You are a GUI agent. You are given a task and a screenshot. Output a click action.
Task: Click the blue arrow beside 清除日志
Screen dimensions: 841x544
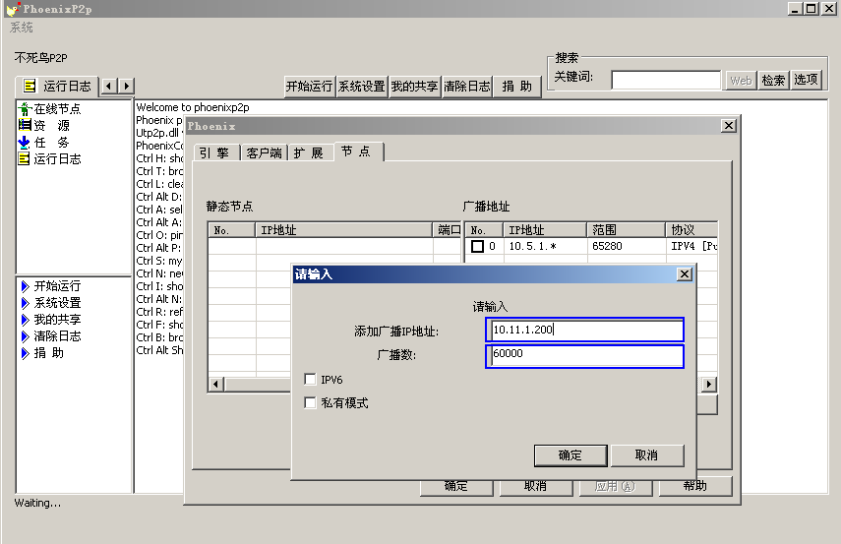25,335
